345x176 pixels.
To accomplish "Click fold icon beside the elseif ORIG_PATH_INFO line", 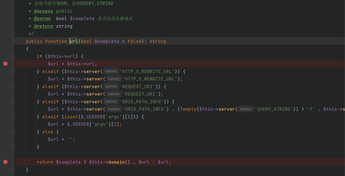I will point(13,102).
